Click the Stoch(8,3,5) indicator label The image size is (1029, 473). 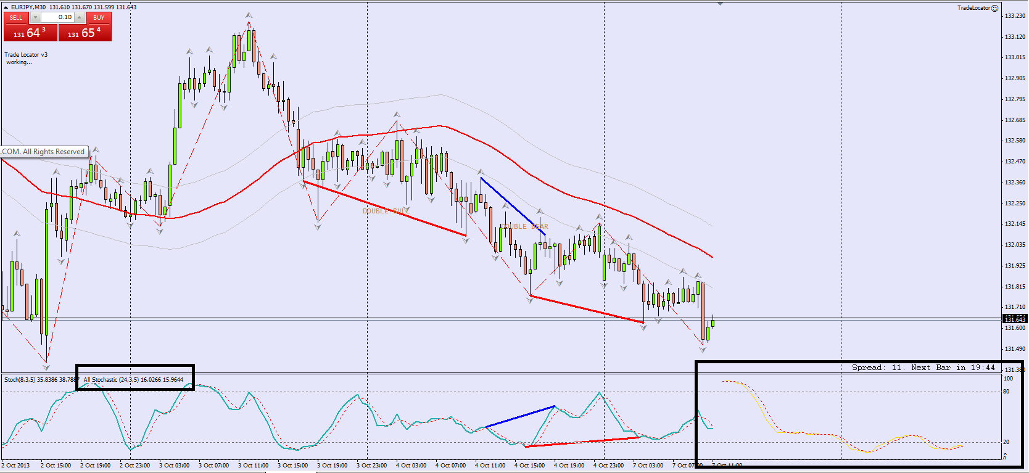19,380
